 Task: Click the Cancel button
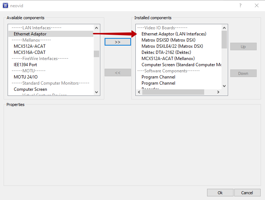point(247,192)
